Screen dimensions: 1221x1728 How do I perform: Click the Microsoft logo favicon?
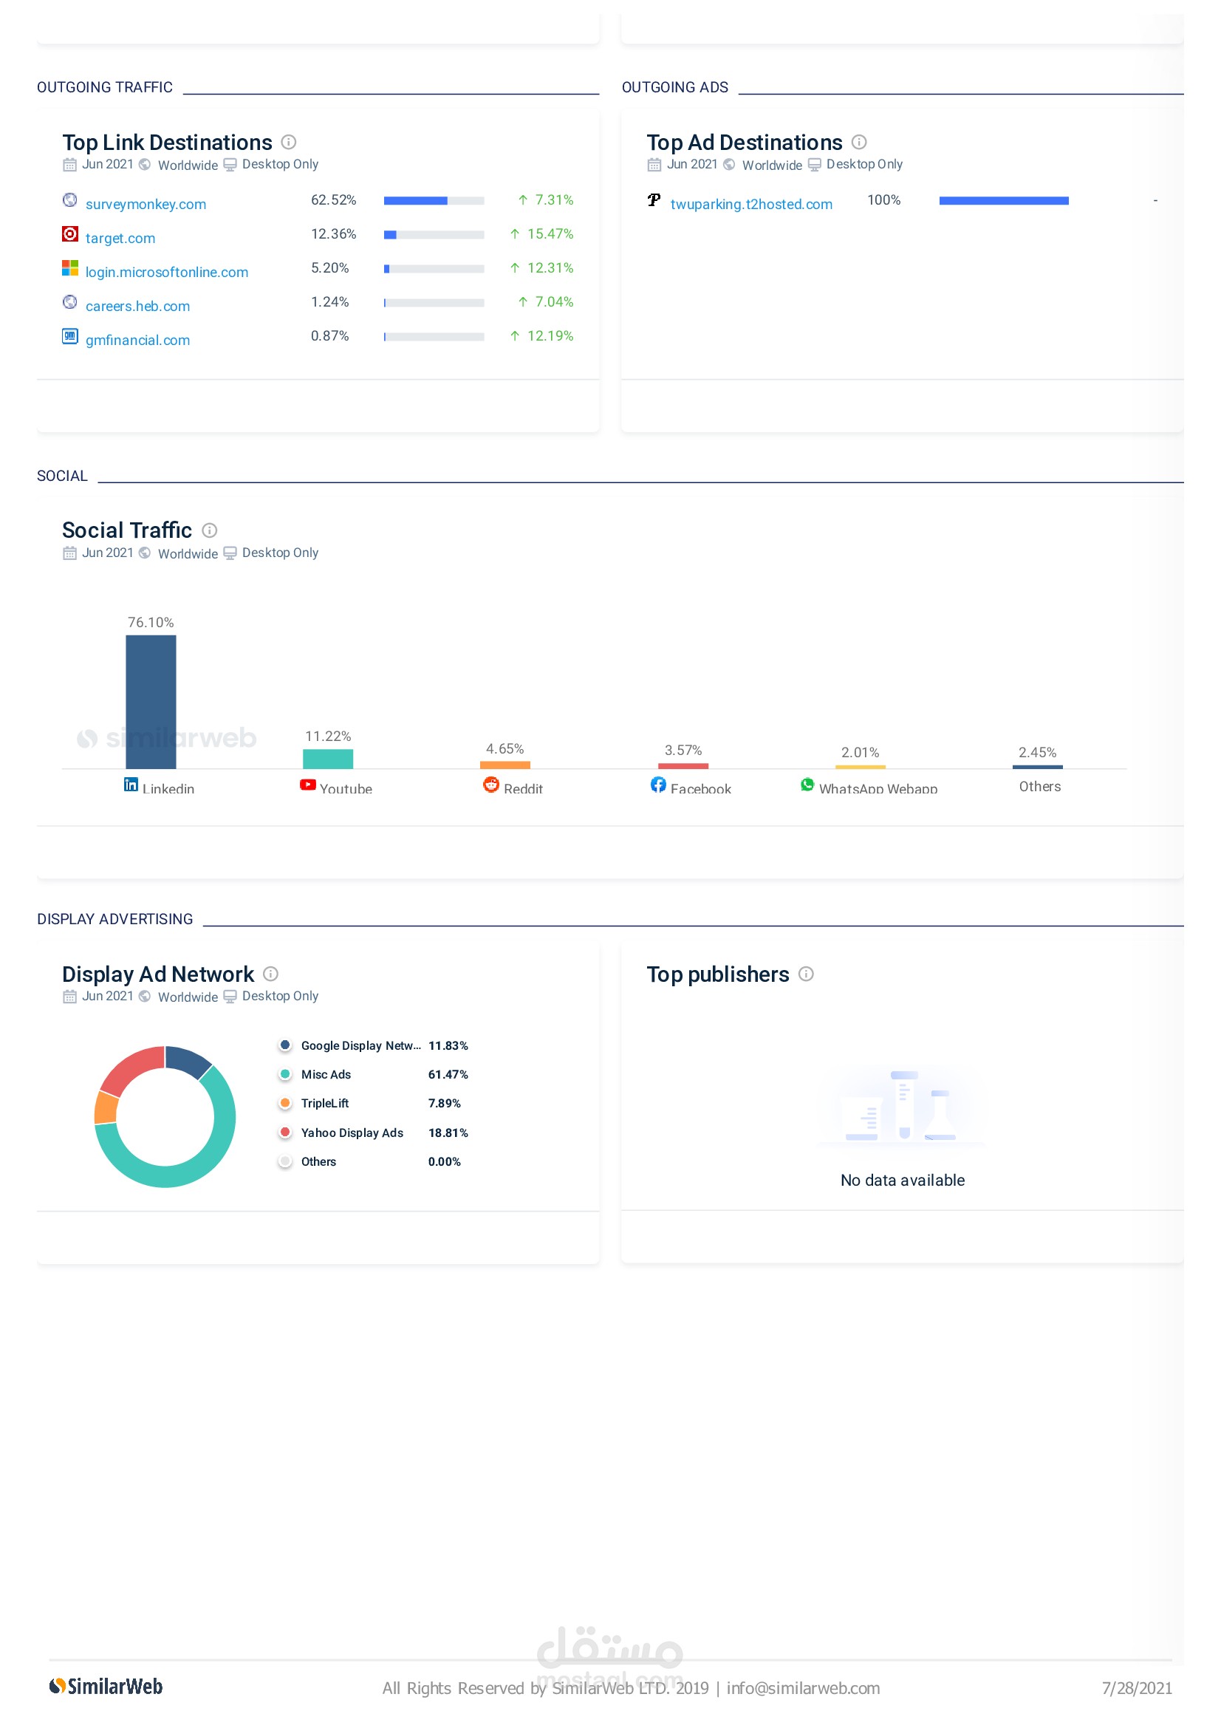(x=70, y=267)
